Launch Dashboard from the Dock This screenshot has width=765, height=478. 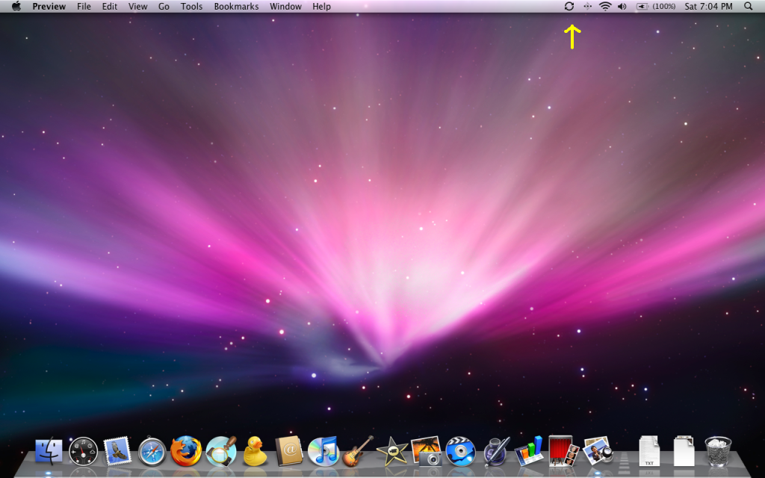tap(83, 451)
